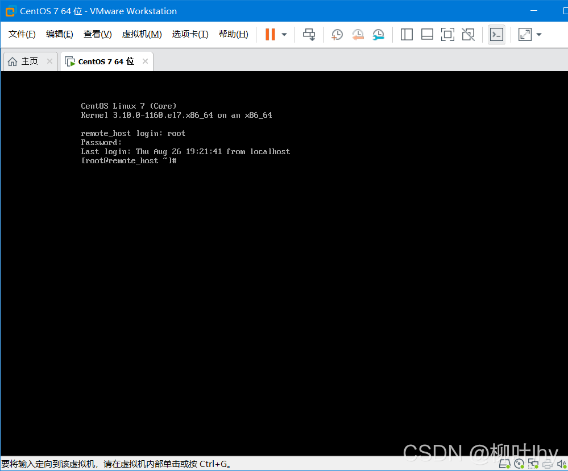This screenshot has width=568, height=471.
Task: Minimize the VMware Workstation window
Action: [534, 11]
